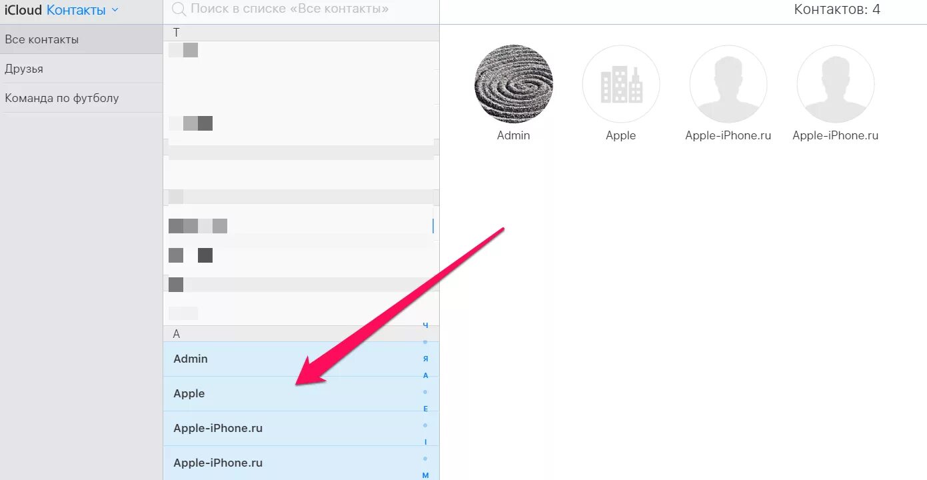
Task: Click the T section header in list
Action: (301, 33)
